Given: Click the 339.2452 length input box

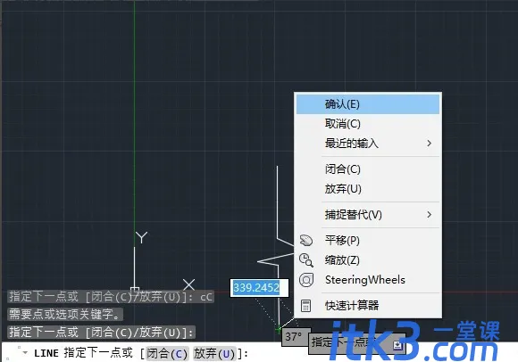Looking at the screenshot, I should (259, 288).
